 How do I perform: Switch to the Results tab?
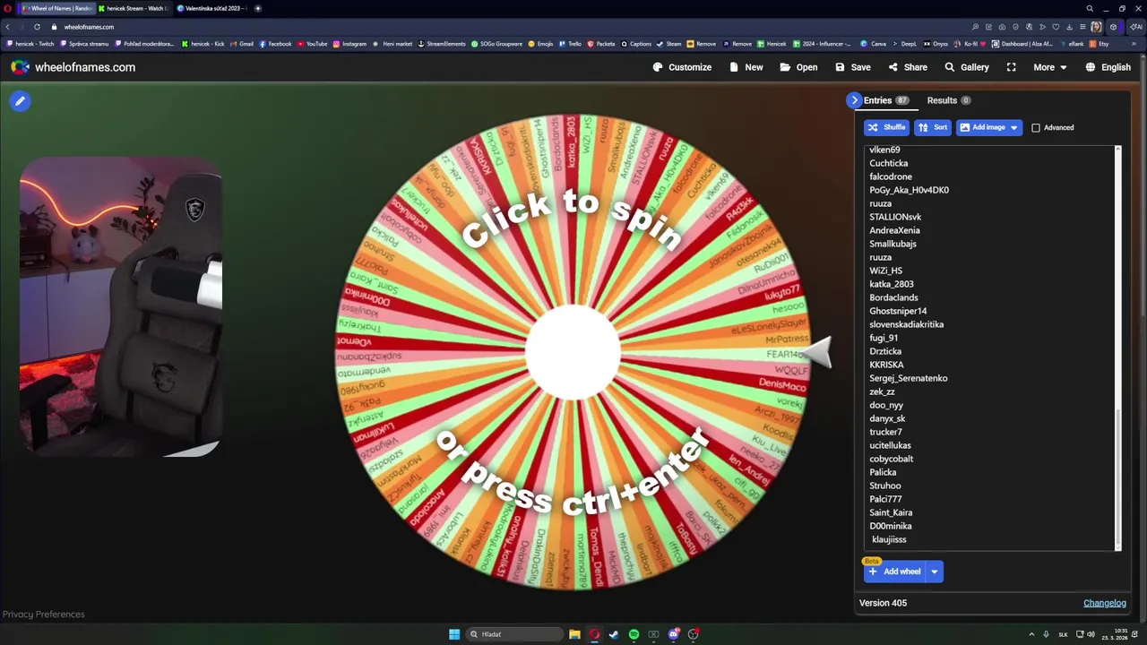tap(948, 100)
